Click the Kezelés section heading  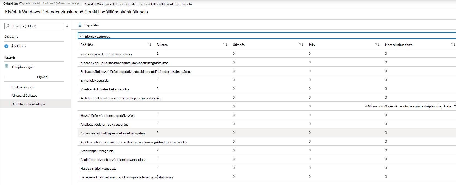click(x=10, y=57)
